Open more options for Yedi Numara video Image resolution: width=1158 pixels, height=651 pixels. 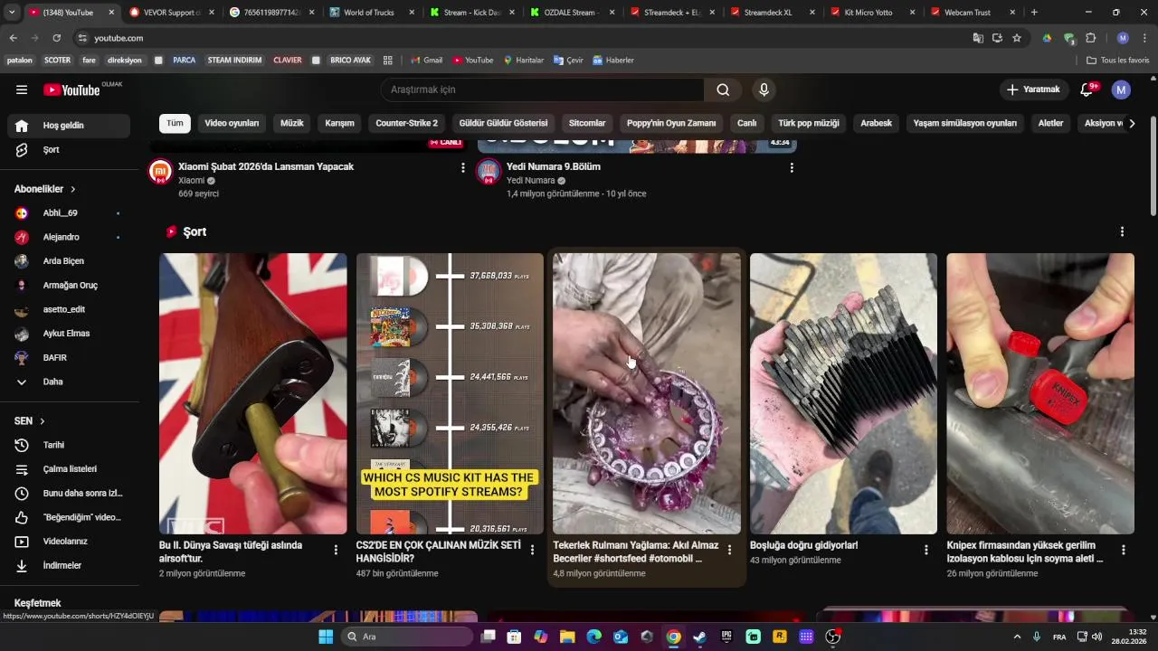click(792, 167)
